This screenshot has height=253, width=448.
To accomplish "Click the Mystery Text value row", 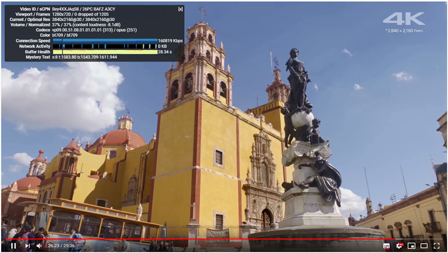I will point(84,57).
